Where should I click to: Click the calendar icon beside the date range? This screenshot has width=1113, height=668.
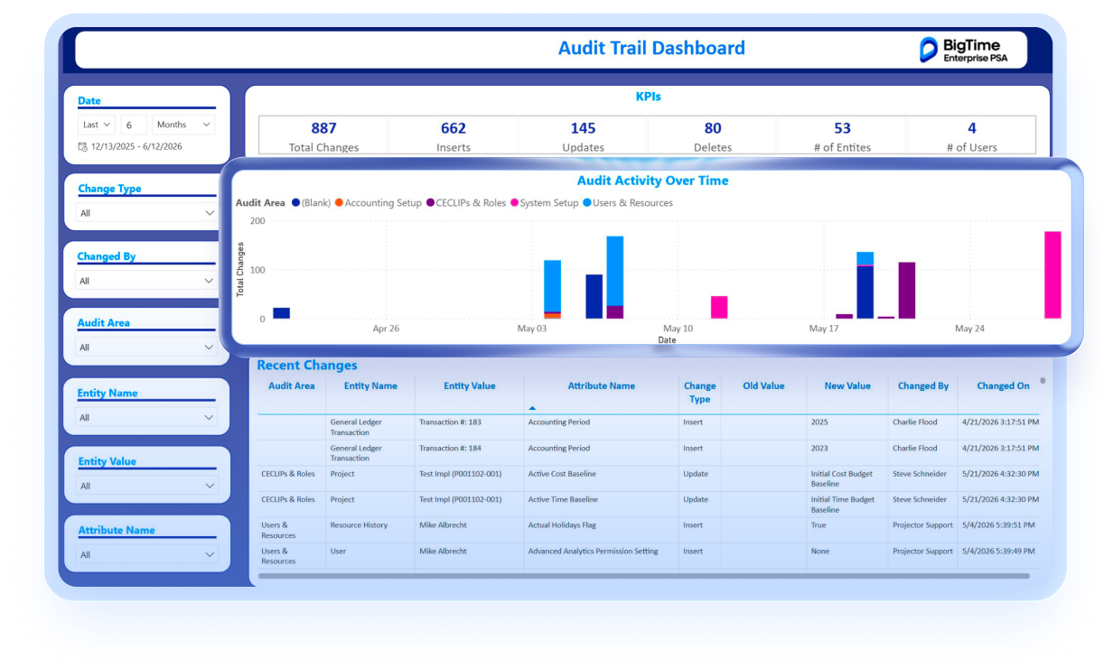pos(83,146)
